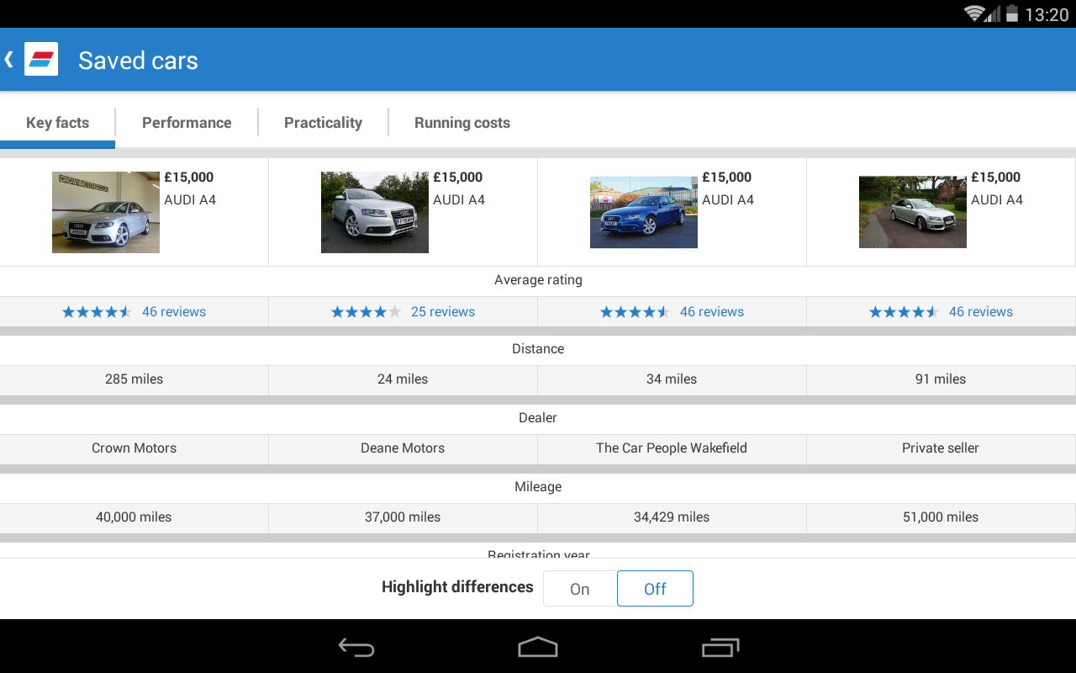Tap the battery indicator icon

pos(1013,13)
